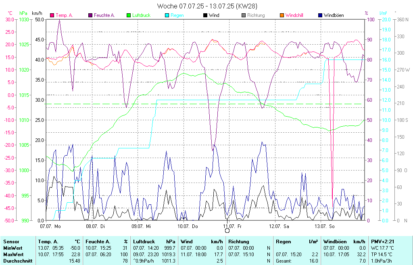Screen dimensions: 413x265
Task: Click the rain total Gesamt: label
Action: tap(284, 261)
